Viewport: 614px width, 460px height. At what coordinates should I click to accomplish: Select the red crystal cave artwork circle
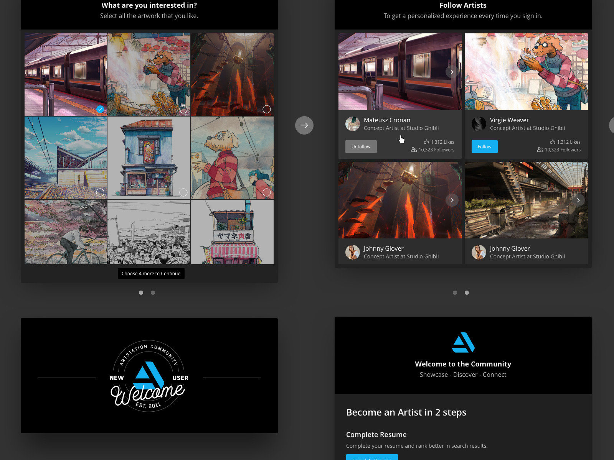267,109
